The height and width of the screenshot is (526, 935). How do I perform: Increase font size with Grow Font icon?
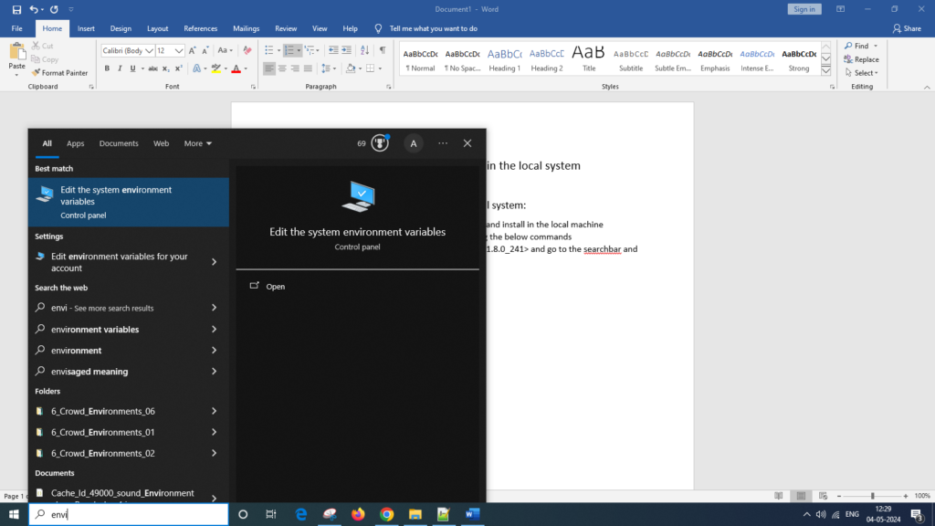192,51
